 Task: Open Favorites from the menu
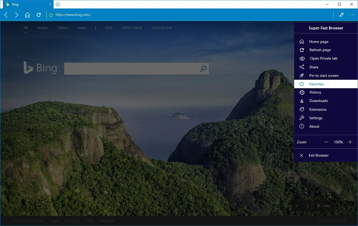(326, 84)
